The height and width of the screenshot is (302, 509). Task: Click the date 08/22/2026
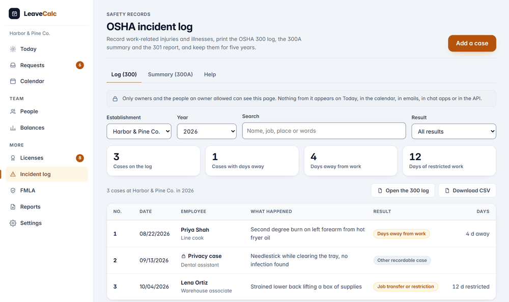click(x=155, y=234)
